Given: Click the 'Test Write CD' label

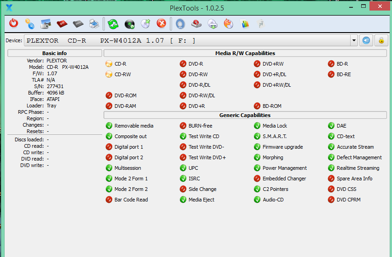Looking at the screenshot, I should coord(204,136).
